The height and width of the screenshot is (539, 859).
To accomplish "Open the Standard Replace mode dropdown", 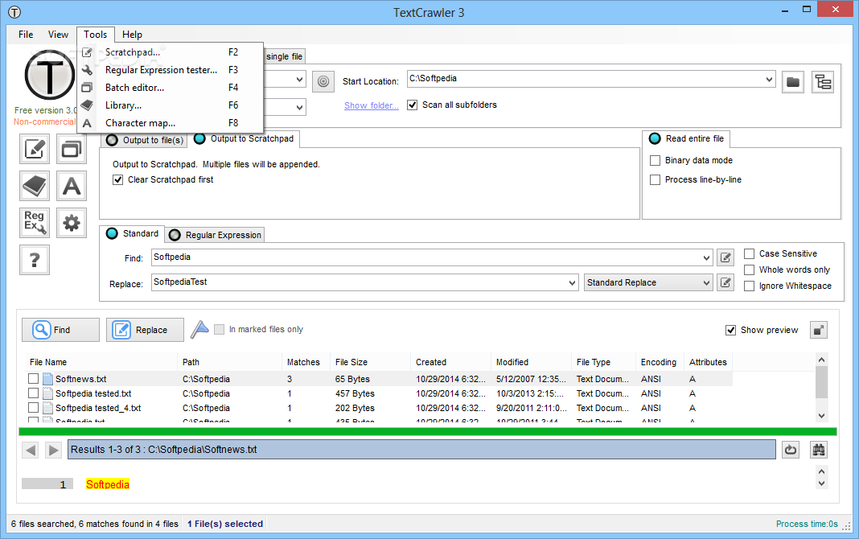I will [x=648, y=282].
